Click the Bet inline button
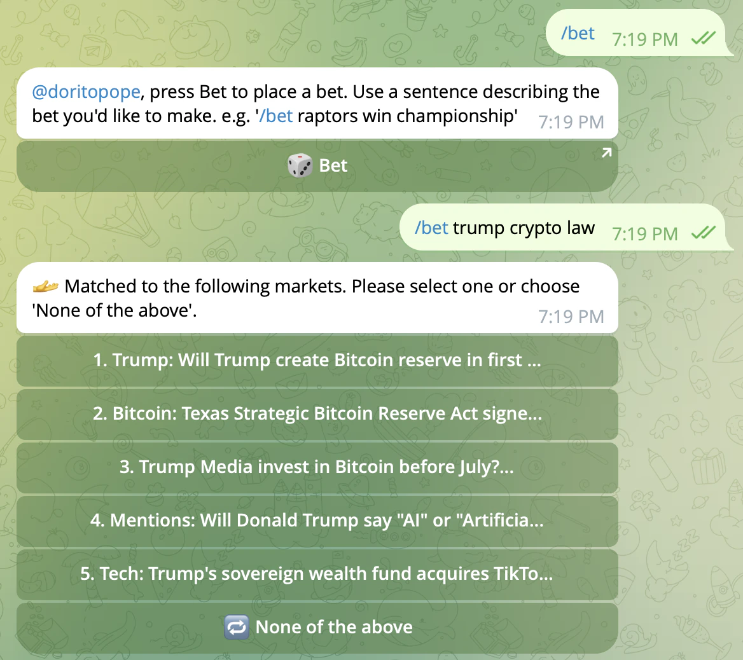 click(317, 166)
